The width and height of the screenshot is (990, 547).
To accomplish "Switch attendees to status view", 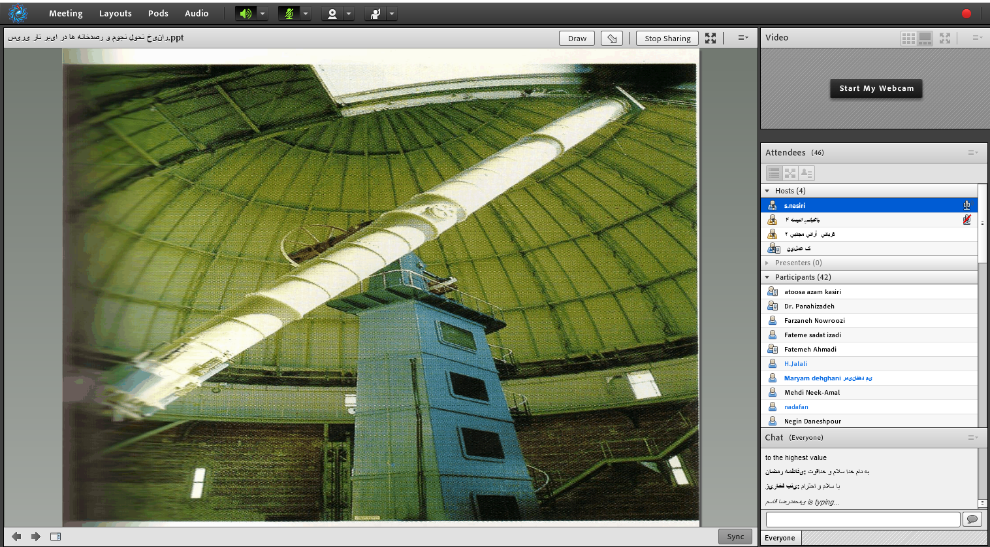I will (x=806, y=173).
